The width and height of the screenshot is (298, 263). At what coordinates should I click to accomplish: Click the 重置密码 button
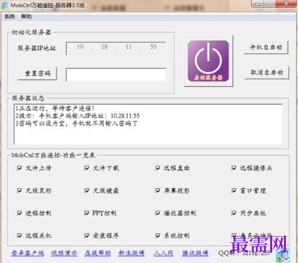pyautogui.click(x=37, y=74)
